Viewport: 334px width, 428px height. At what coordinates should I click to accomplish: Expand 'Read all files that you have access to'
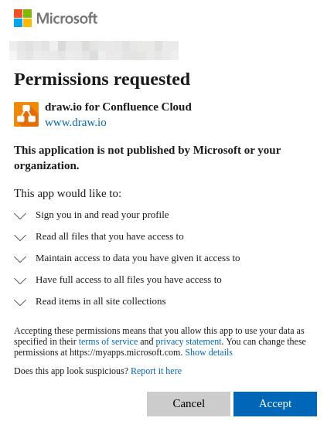pyautogui.click(x=20, y=238)
